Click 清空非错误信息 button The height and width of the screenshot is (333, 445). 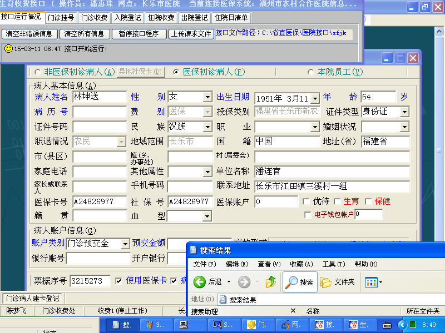click(29, 34)
